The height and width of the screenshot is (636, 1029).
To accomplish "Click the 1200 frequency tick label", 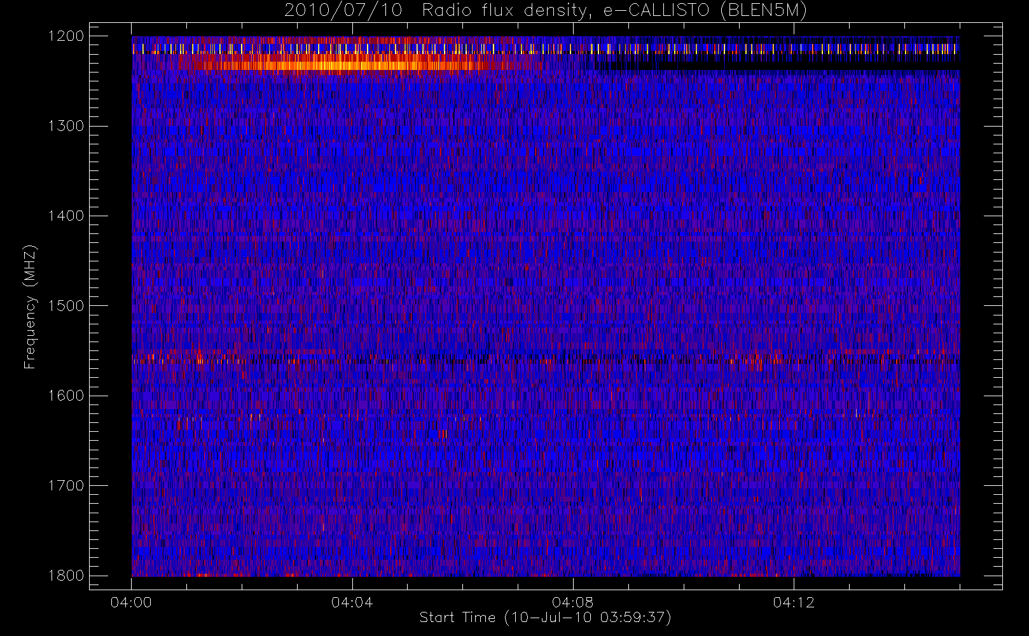I will (66, 36).
